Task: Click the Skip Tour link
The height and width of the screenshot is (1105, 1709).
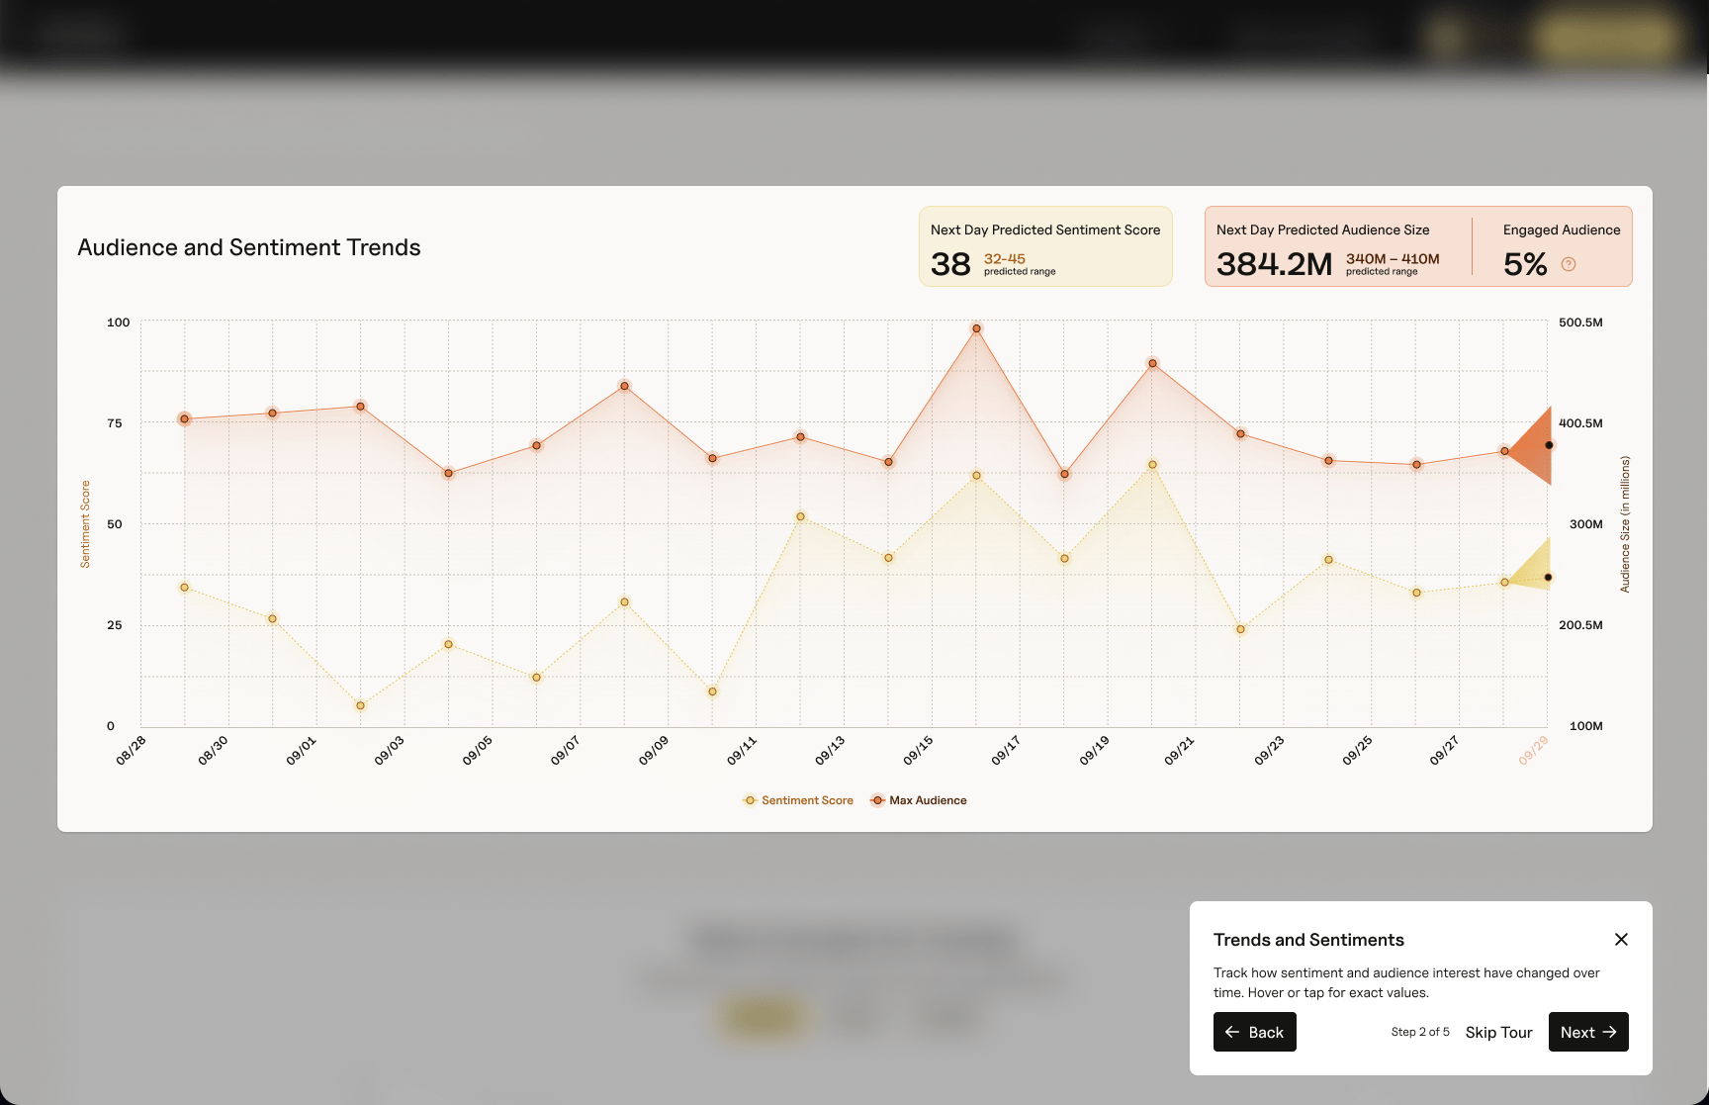Action: [1498, 1032]
